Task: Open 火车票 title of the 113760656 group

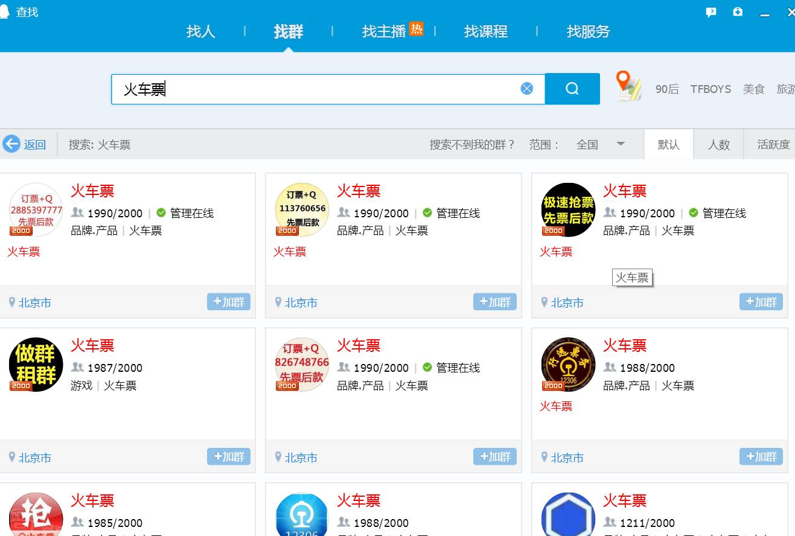Action: pos(359,191)
